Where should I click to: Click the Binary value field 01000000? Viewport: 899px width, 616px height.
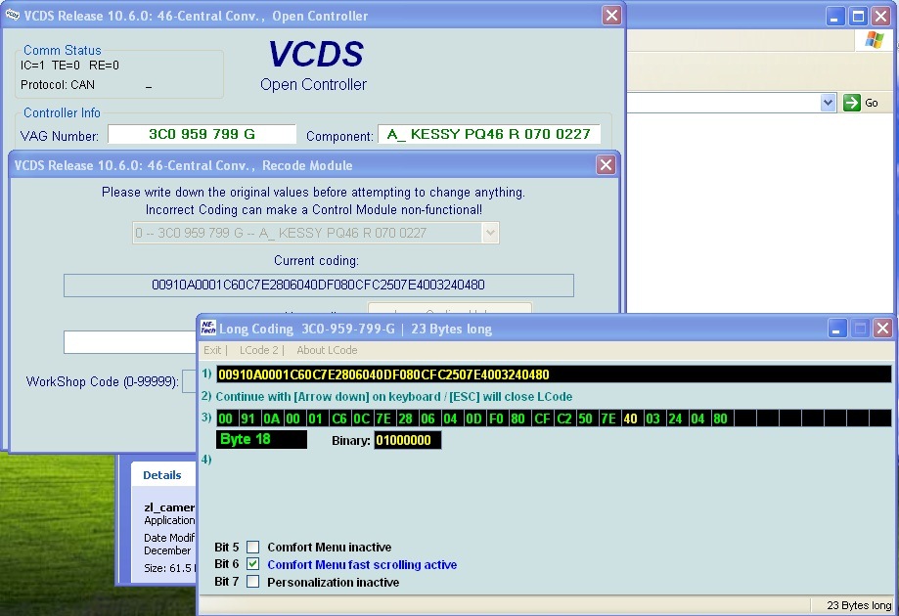coord(408,440)
